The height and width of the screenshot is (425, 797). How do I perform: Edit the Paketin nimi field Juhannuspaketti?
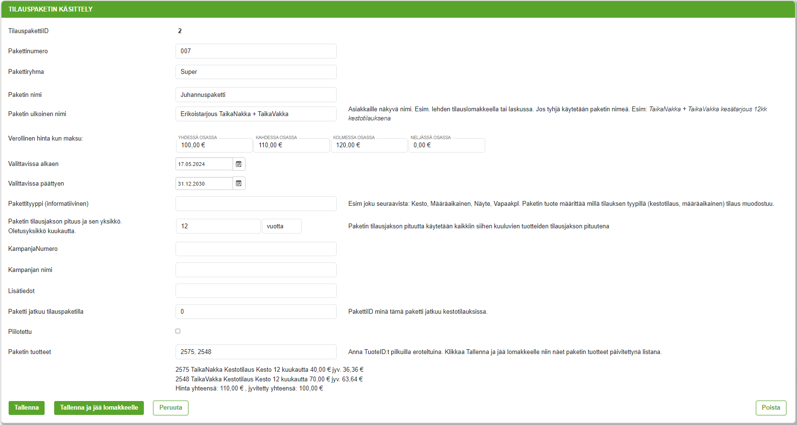256,94
